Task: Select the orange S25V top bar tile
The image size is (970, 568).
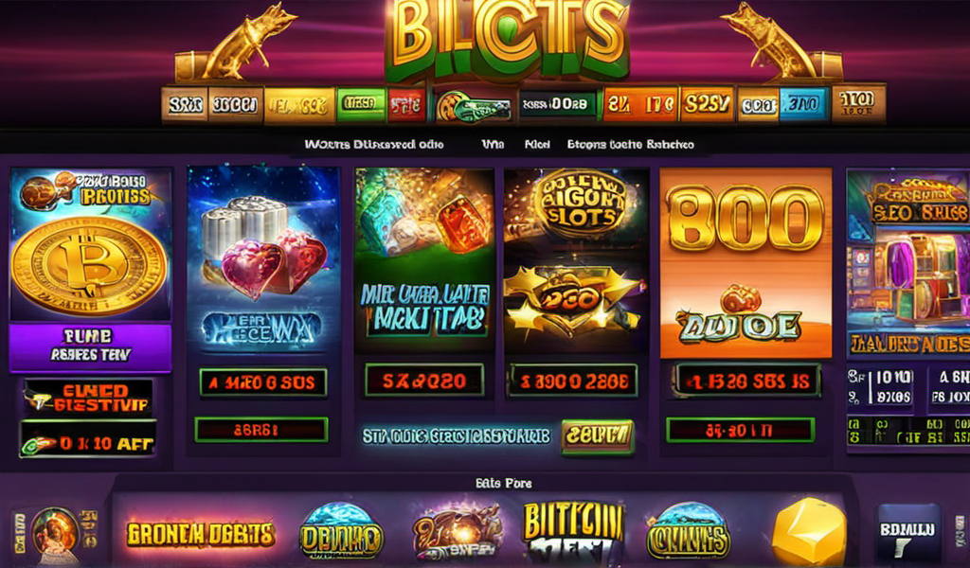Action: (707, 103)
